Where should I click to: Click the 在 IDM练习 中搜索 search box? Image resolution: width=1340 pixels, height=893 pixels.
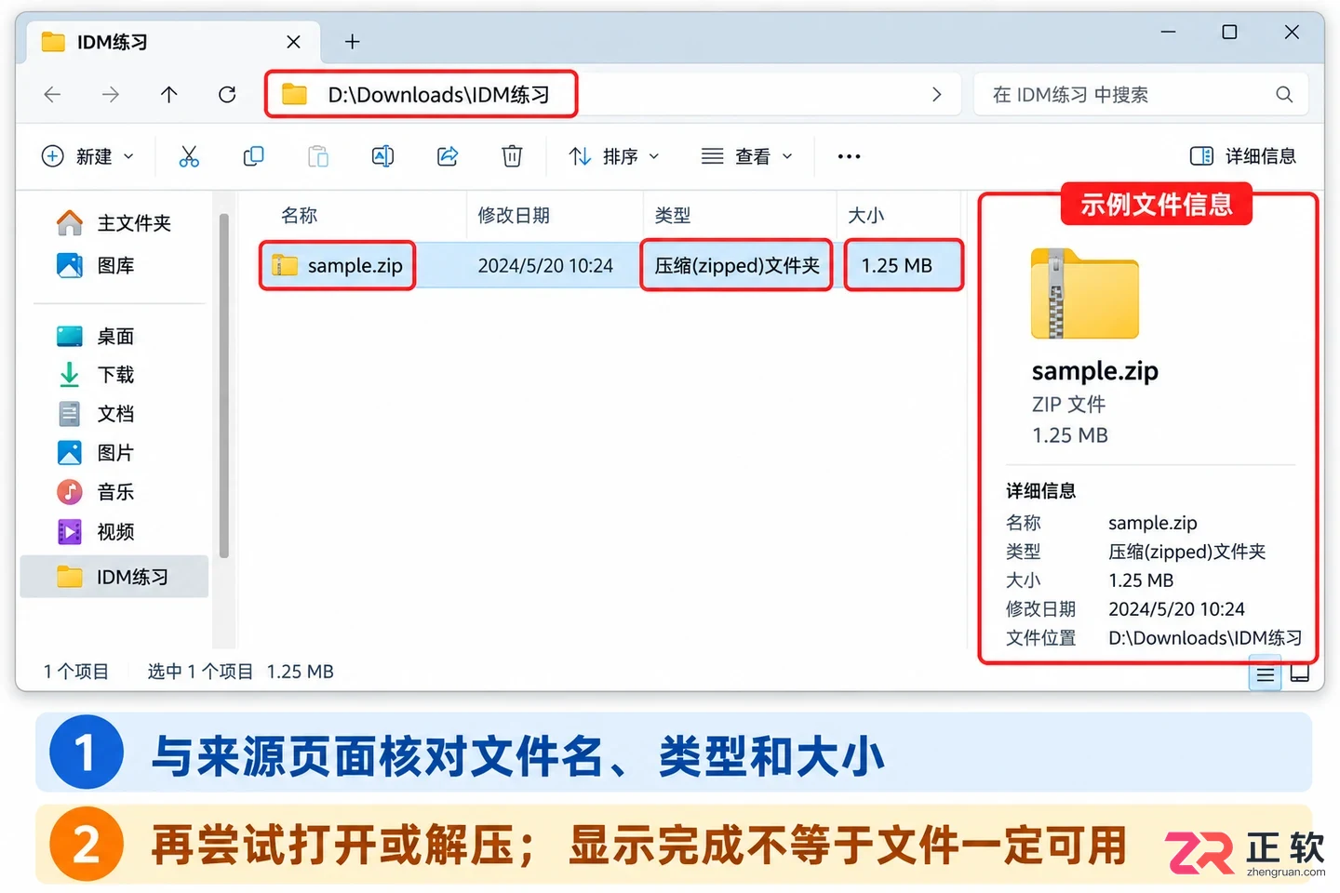pos(1141,94)
